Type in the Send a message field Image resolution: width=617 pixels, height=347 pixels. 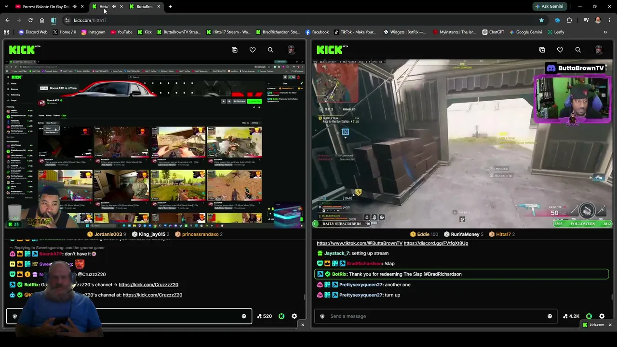tap(436, 316)
